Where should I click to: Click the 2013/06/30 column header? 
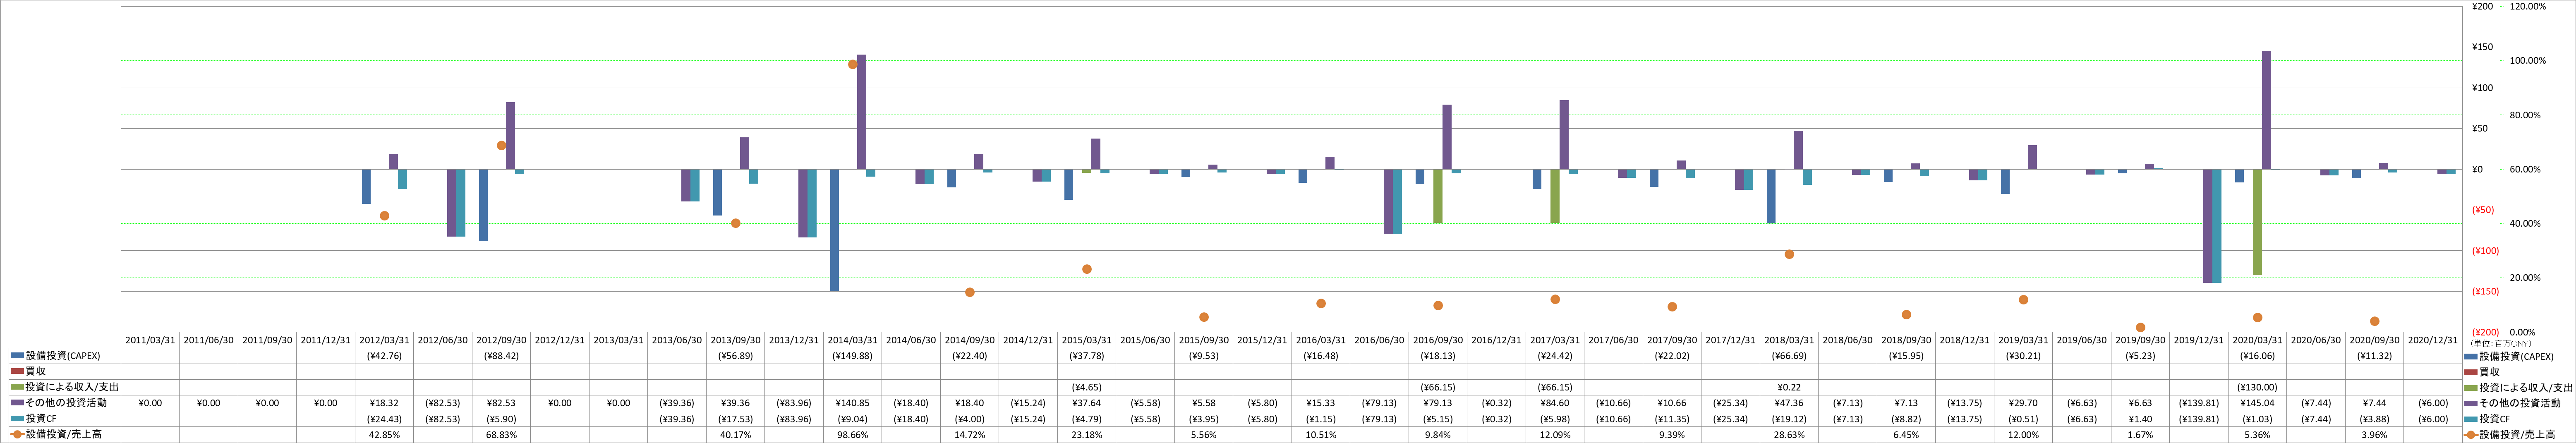pyautogui.click(x=677, y=340)
